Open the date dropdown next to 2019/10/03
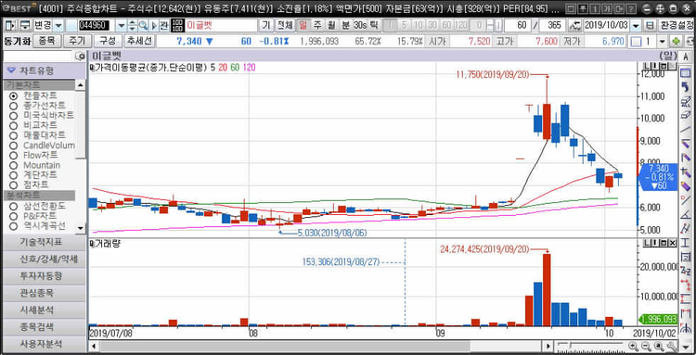Image resolution: width=696 pixels, height=355 pixels. 636,25
